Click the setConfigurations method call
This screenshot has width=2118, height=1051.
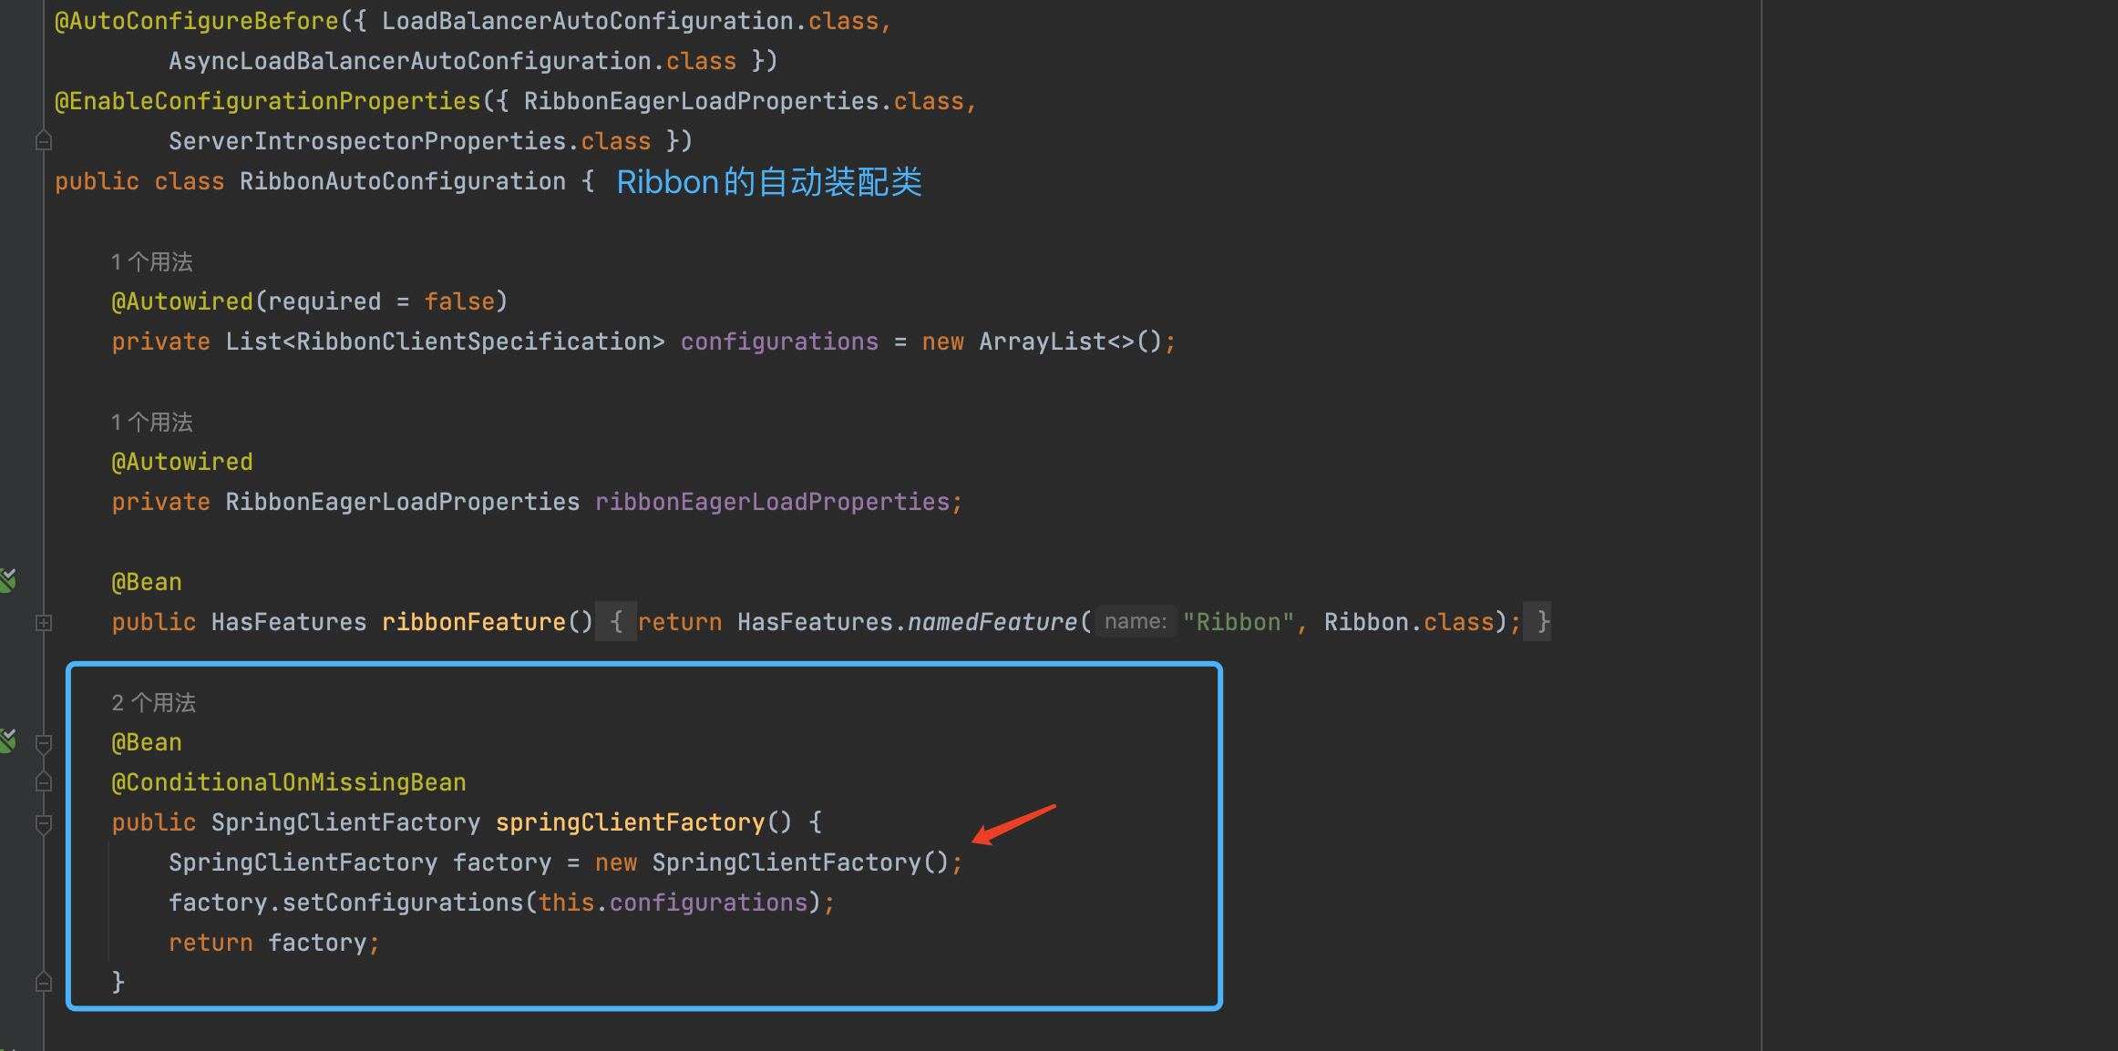pos(403,903)
